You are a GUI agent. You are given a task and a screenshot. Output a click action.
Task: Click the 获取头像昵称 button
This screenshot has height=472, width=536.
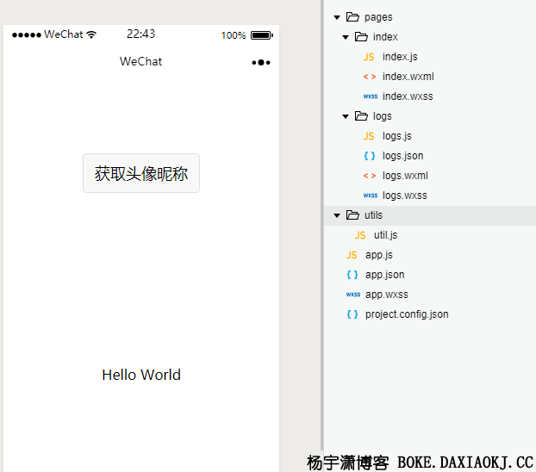coord(141,173)
